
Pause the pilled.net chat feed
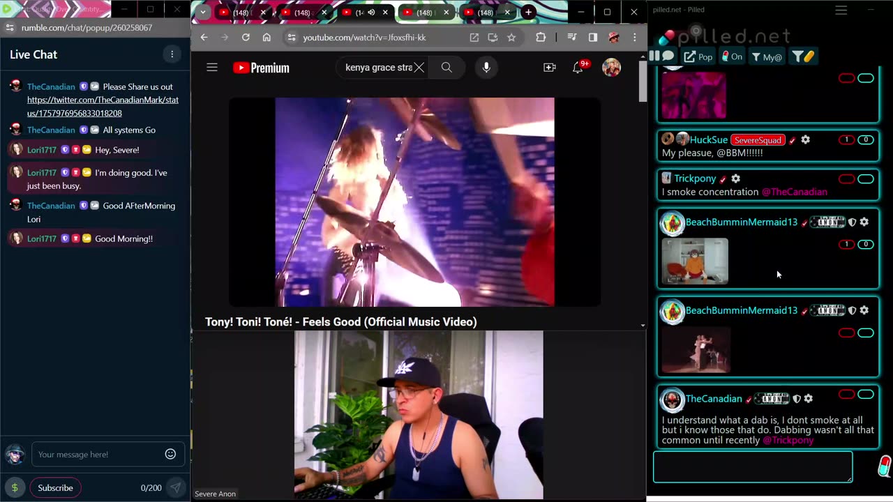pos(654,56)
